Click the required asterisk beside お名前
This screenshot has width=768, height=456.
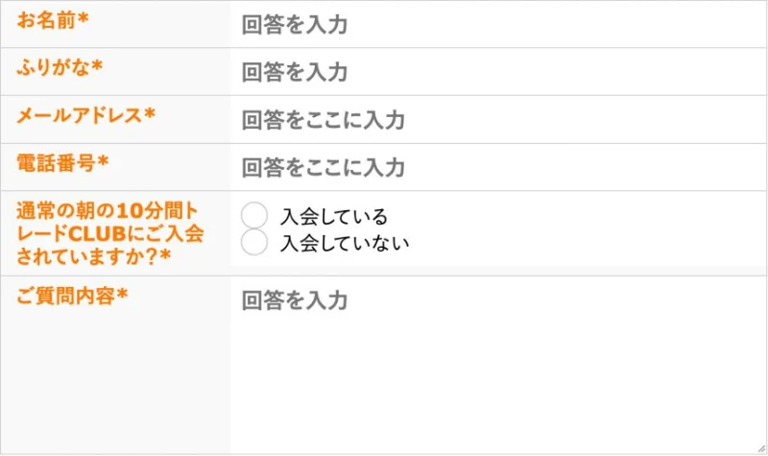coord(84,18)
